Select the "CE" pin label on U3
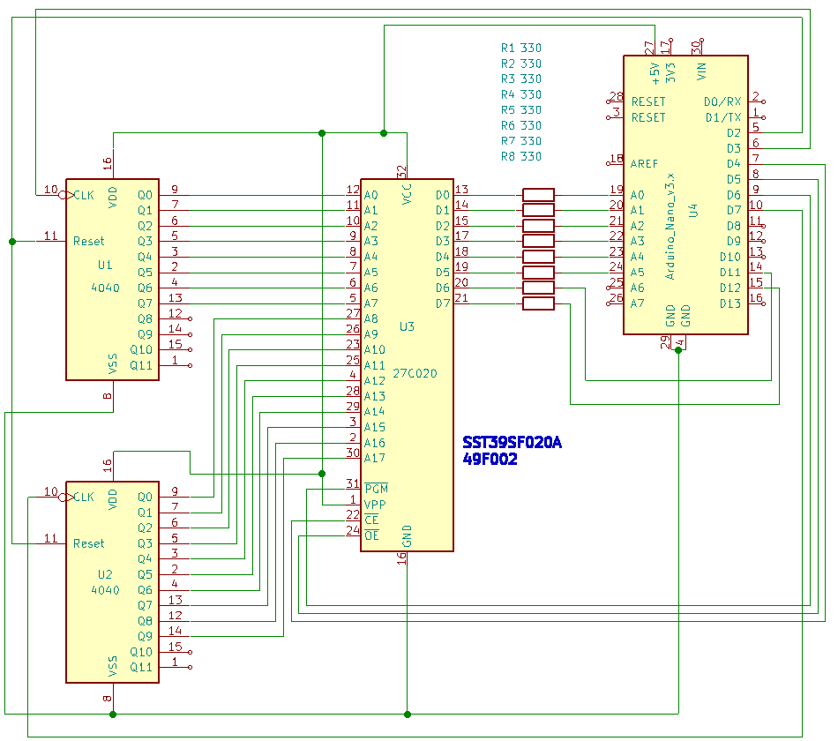The width and height of the screenshot is (838, 741). point(371,520)
